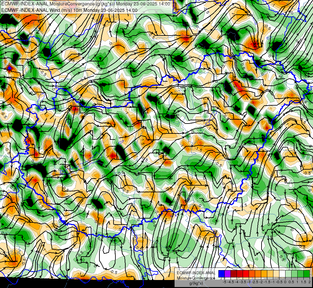Click the '-3.5' legend tick label
Viewport: 313px width, 288px height.
(x=243, y=282)
